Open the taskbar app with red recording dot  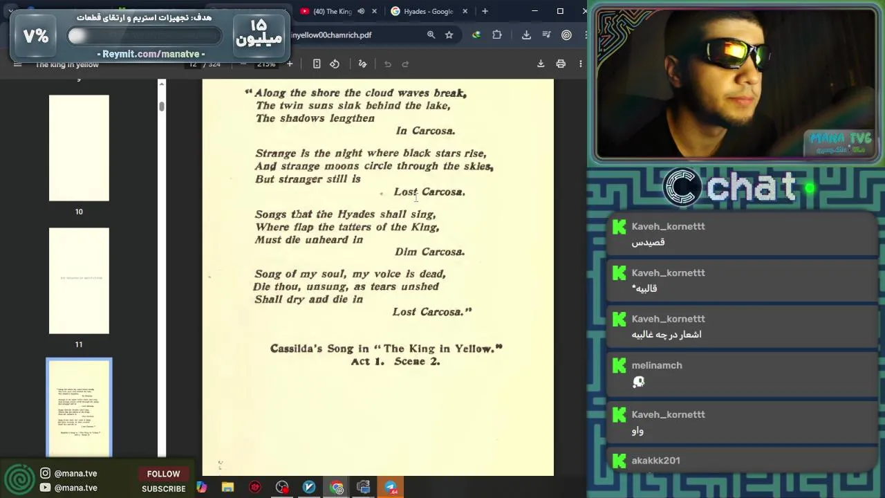tap(282, 488)
